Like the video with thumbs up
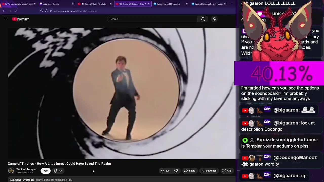The width and height of the screenshot is (324, 182). tap(165, 171)
